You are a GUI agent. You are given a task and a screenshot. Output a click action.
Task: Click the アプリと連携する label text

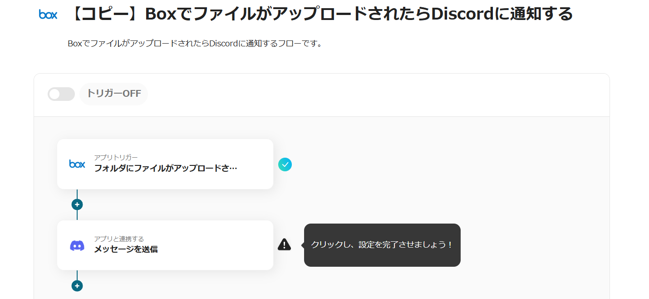point(119,239)
